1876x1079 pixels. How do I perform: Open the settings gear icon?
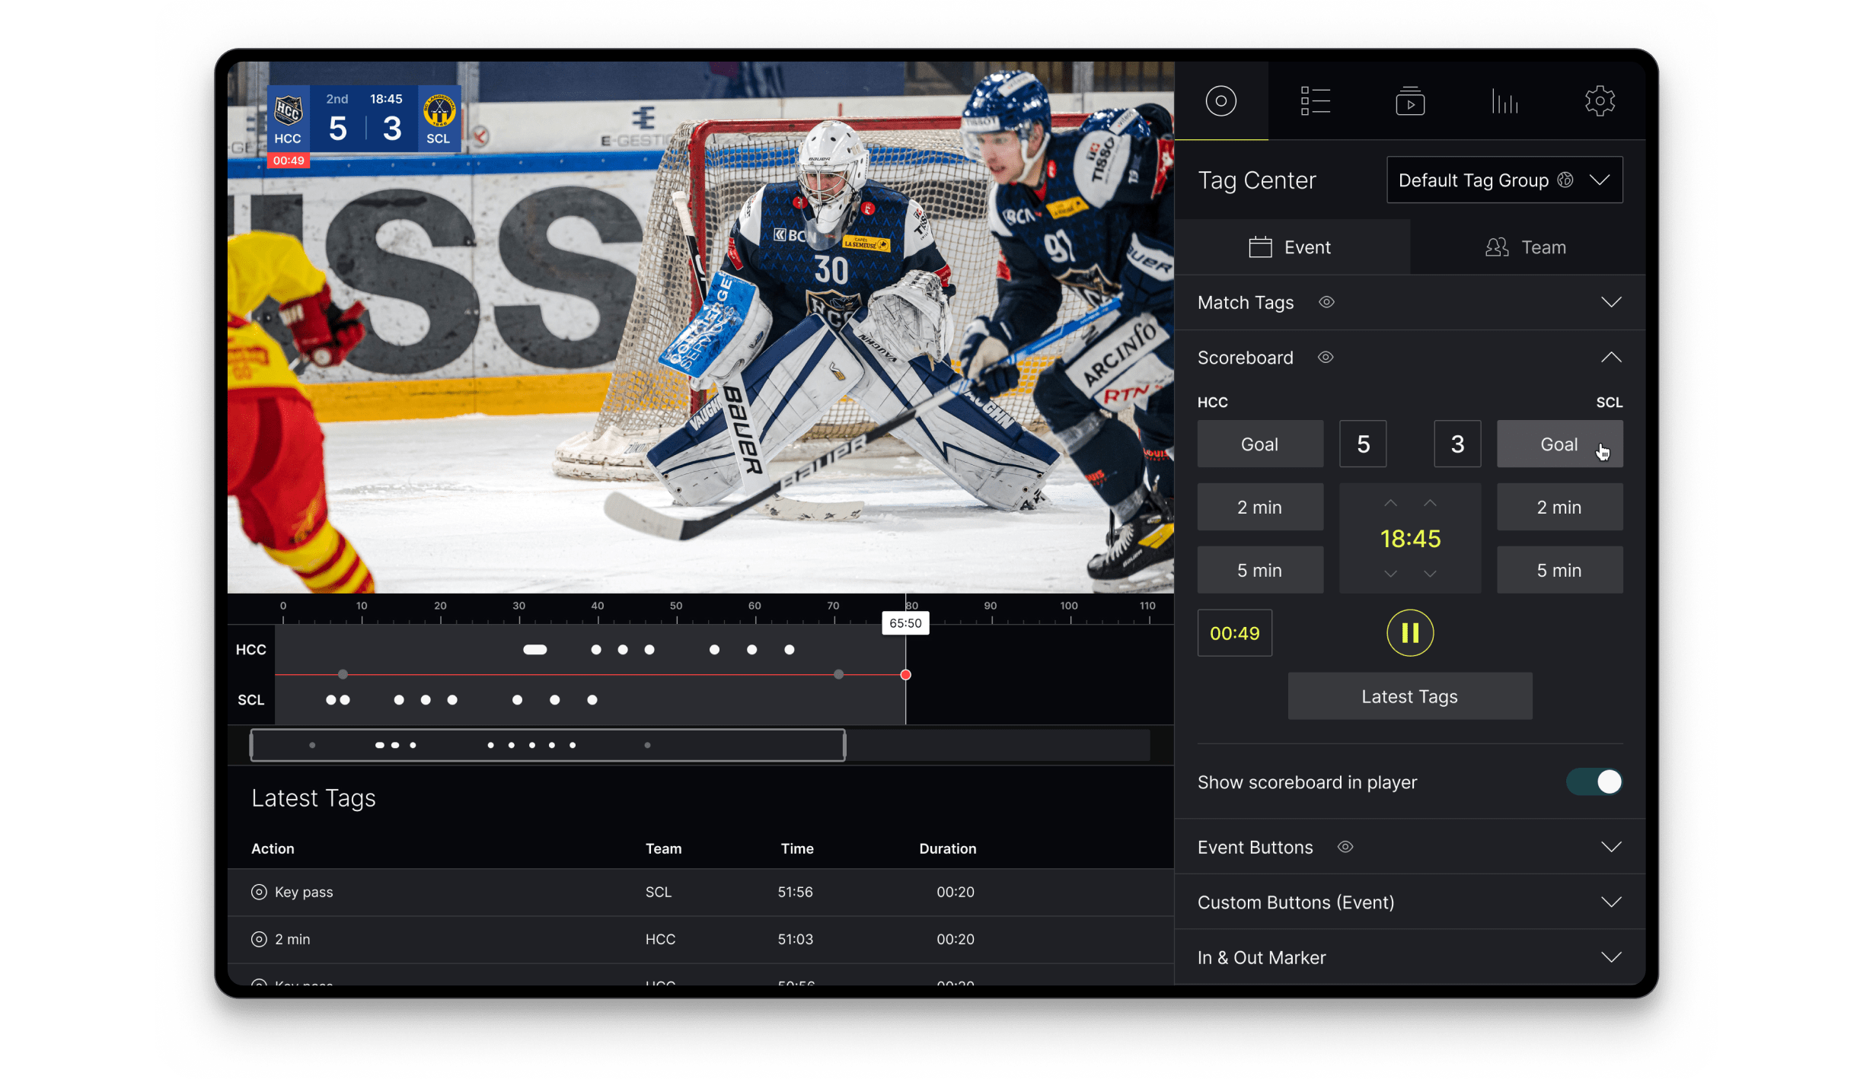pos(1600,100)
